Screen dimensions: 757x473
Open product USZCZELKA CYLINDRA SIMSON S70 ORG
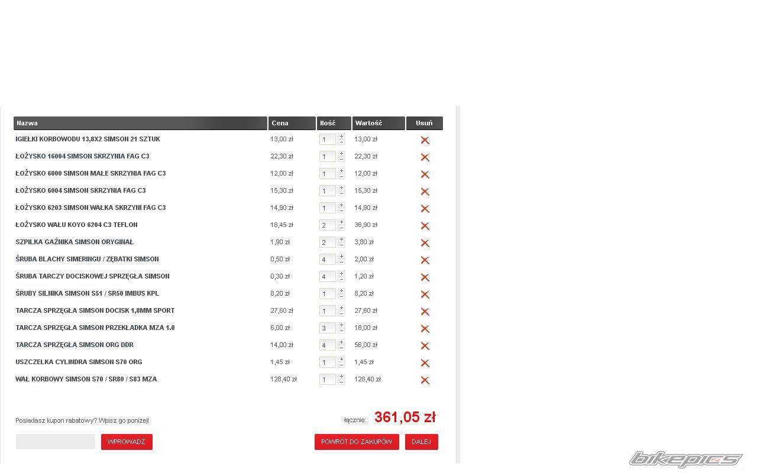[79, 362]
